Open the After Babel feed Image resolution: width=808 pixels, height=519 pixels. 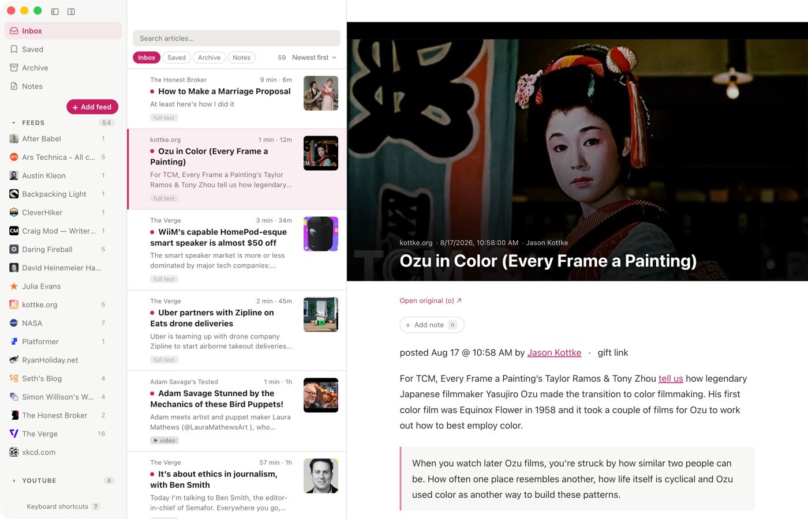[x=63, y=139]
